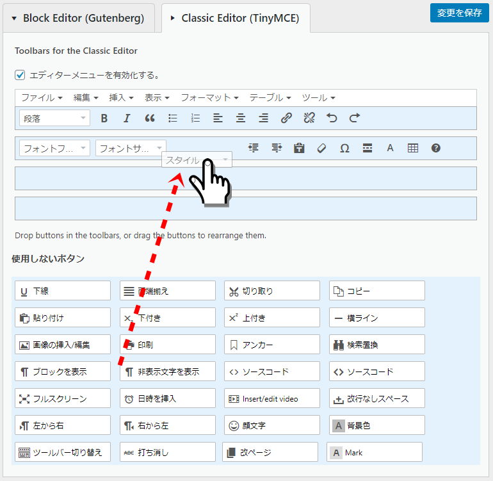Select the Blockquote icon
This screenshot has width=493, height=481.
coord(150,118)
